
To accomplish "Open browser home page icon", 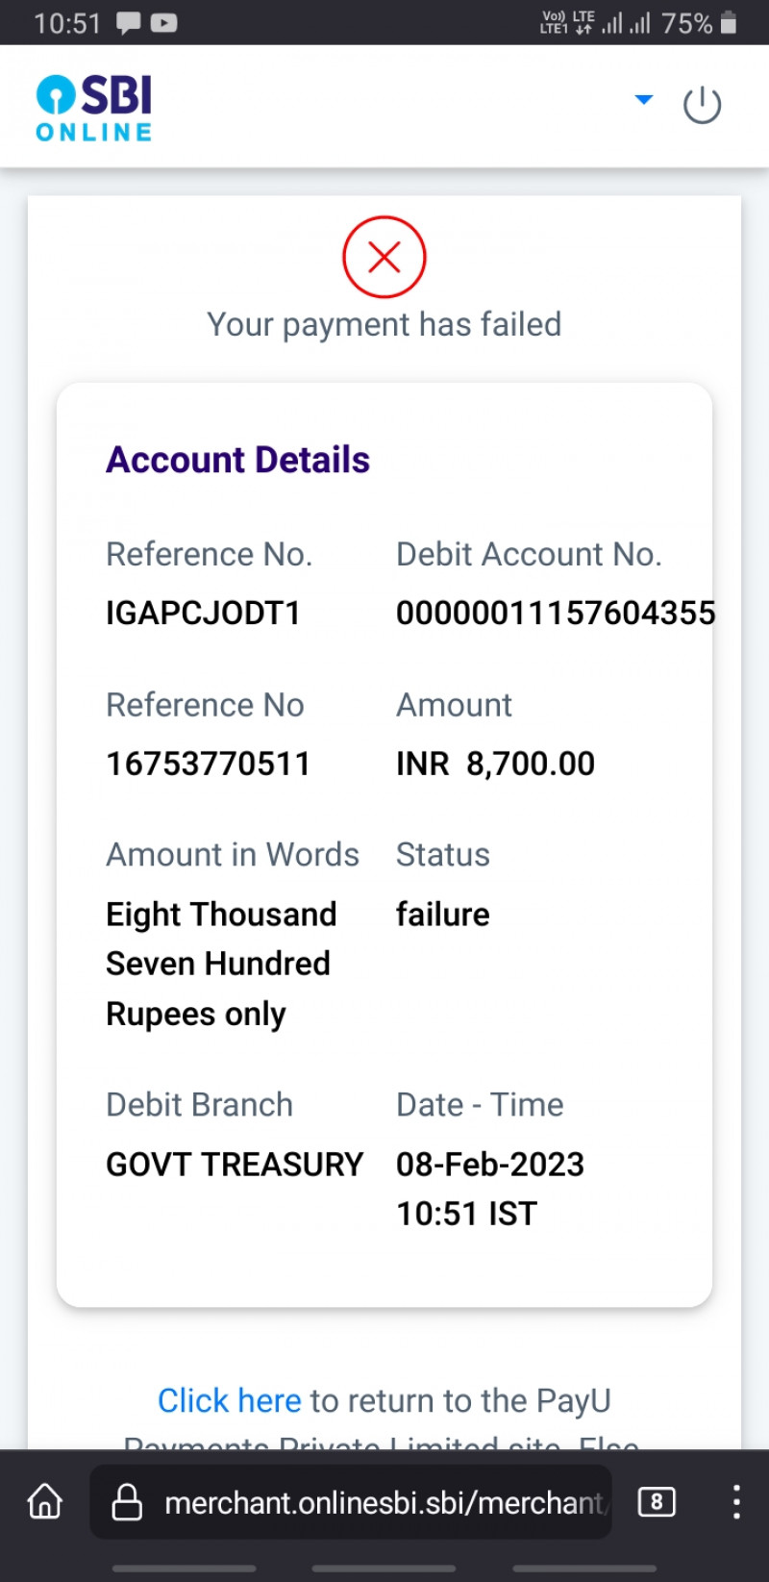I will (45, 1501).
